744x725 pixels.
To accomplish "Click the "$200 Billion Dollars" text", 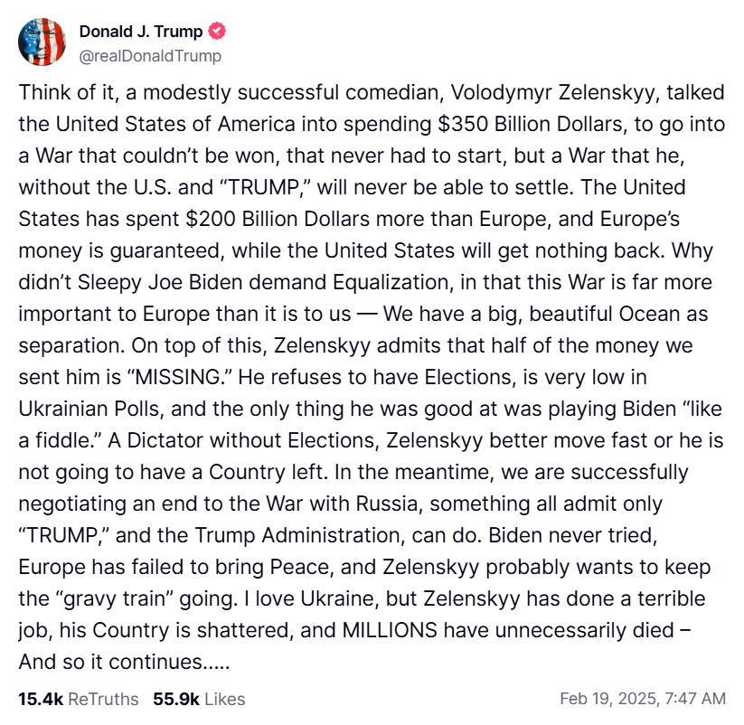I will (x=278, y=219).
